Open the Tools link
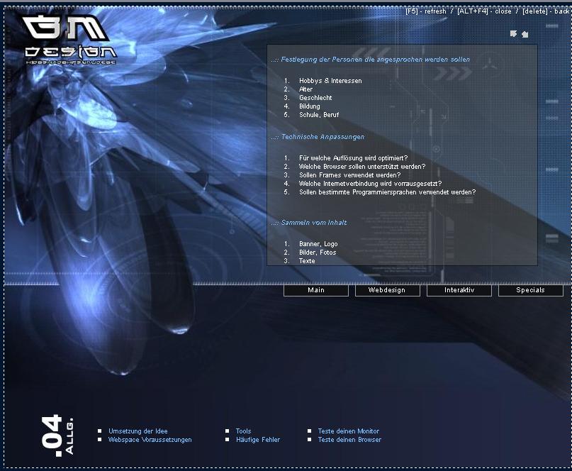The width and height of the screenshot is (572, 471). [243, 431]
